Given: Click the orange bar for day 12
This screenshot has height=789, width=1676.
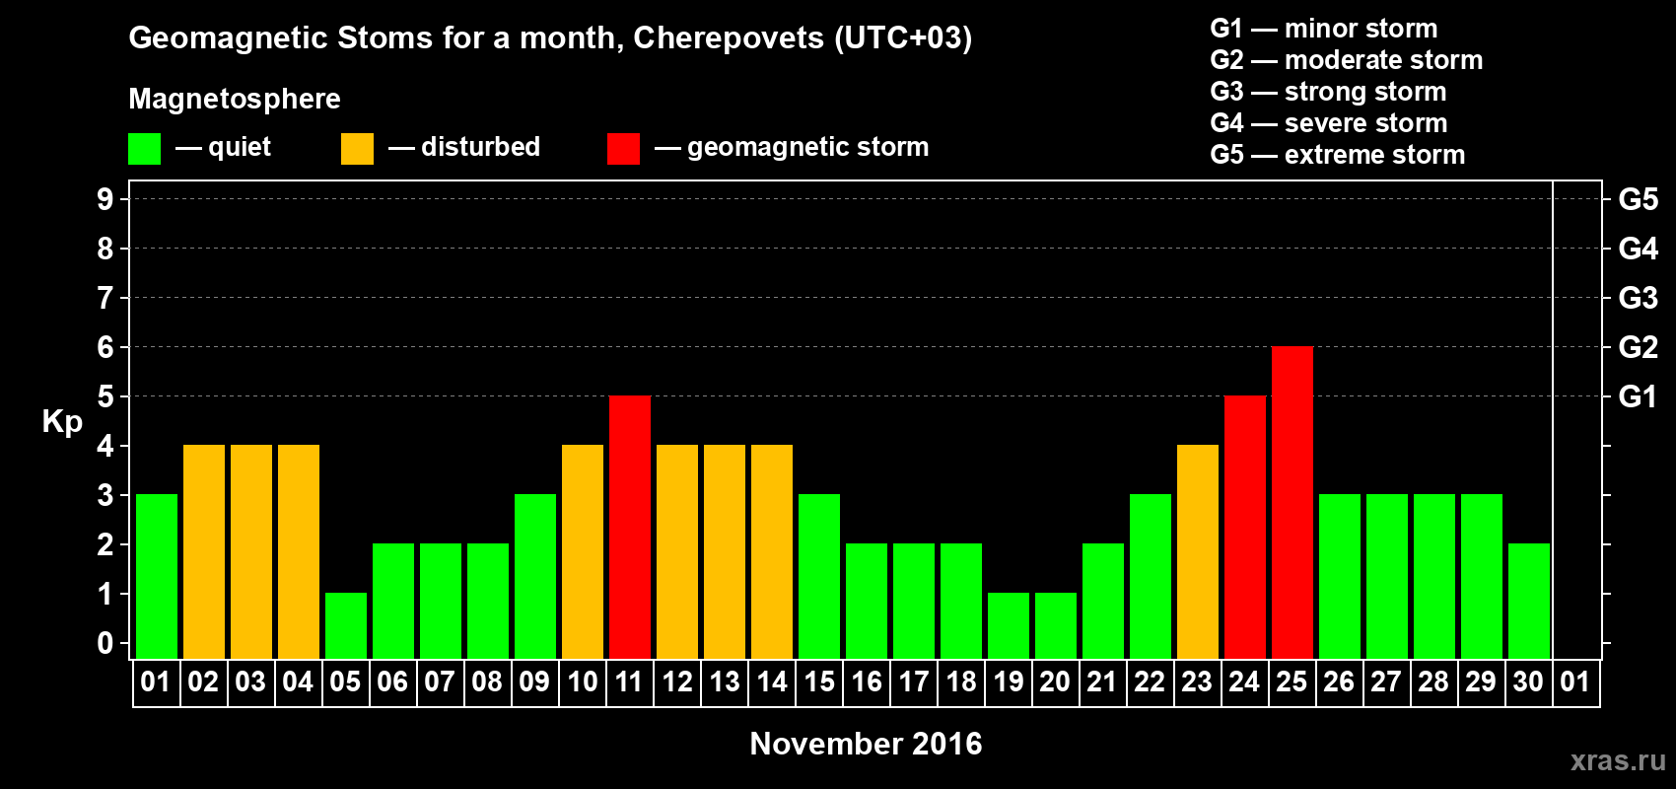Looking at the screenshot, I should pyautogui.click(x=677, y=552).
